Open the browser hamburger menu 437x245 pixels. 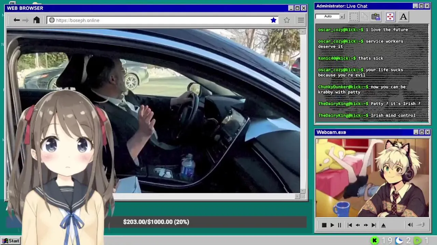(301, 20)
